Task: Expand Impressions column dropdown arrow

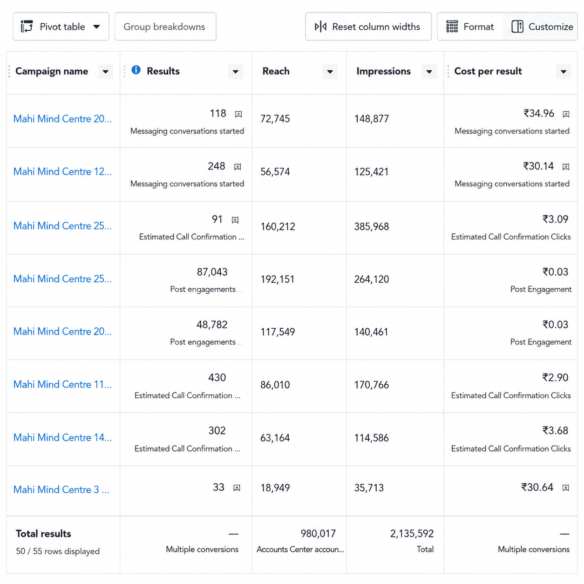Action: coord(429,72)
